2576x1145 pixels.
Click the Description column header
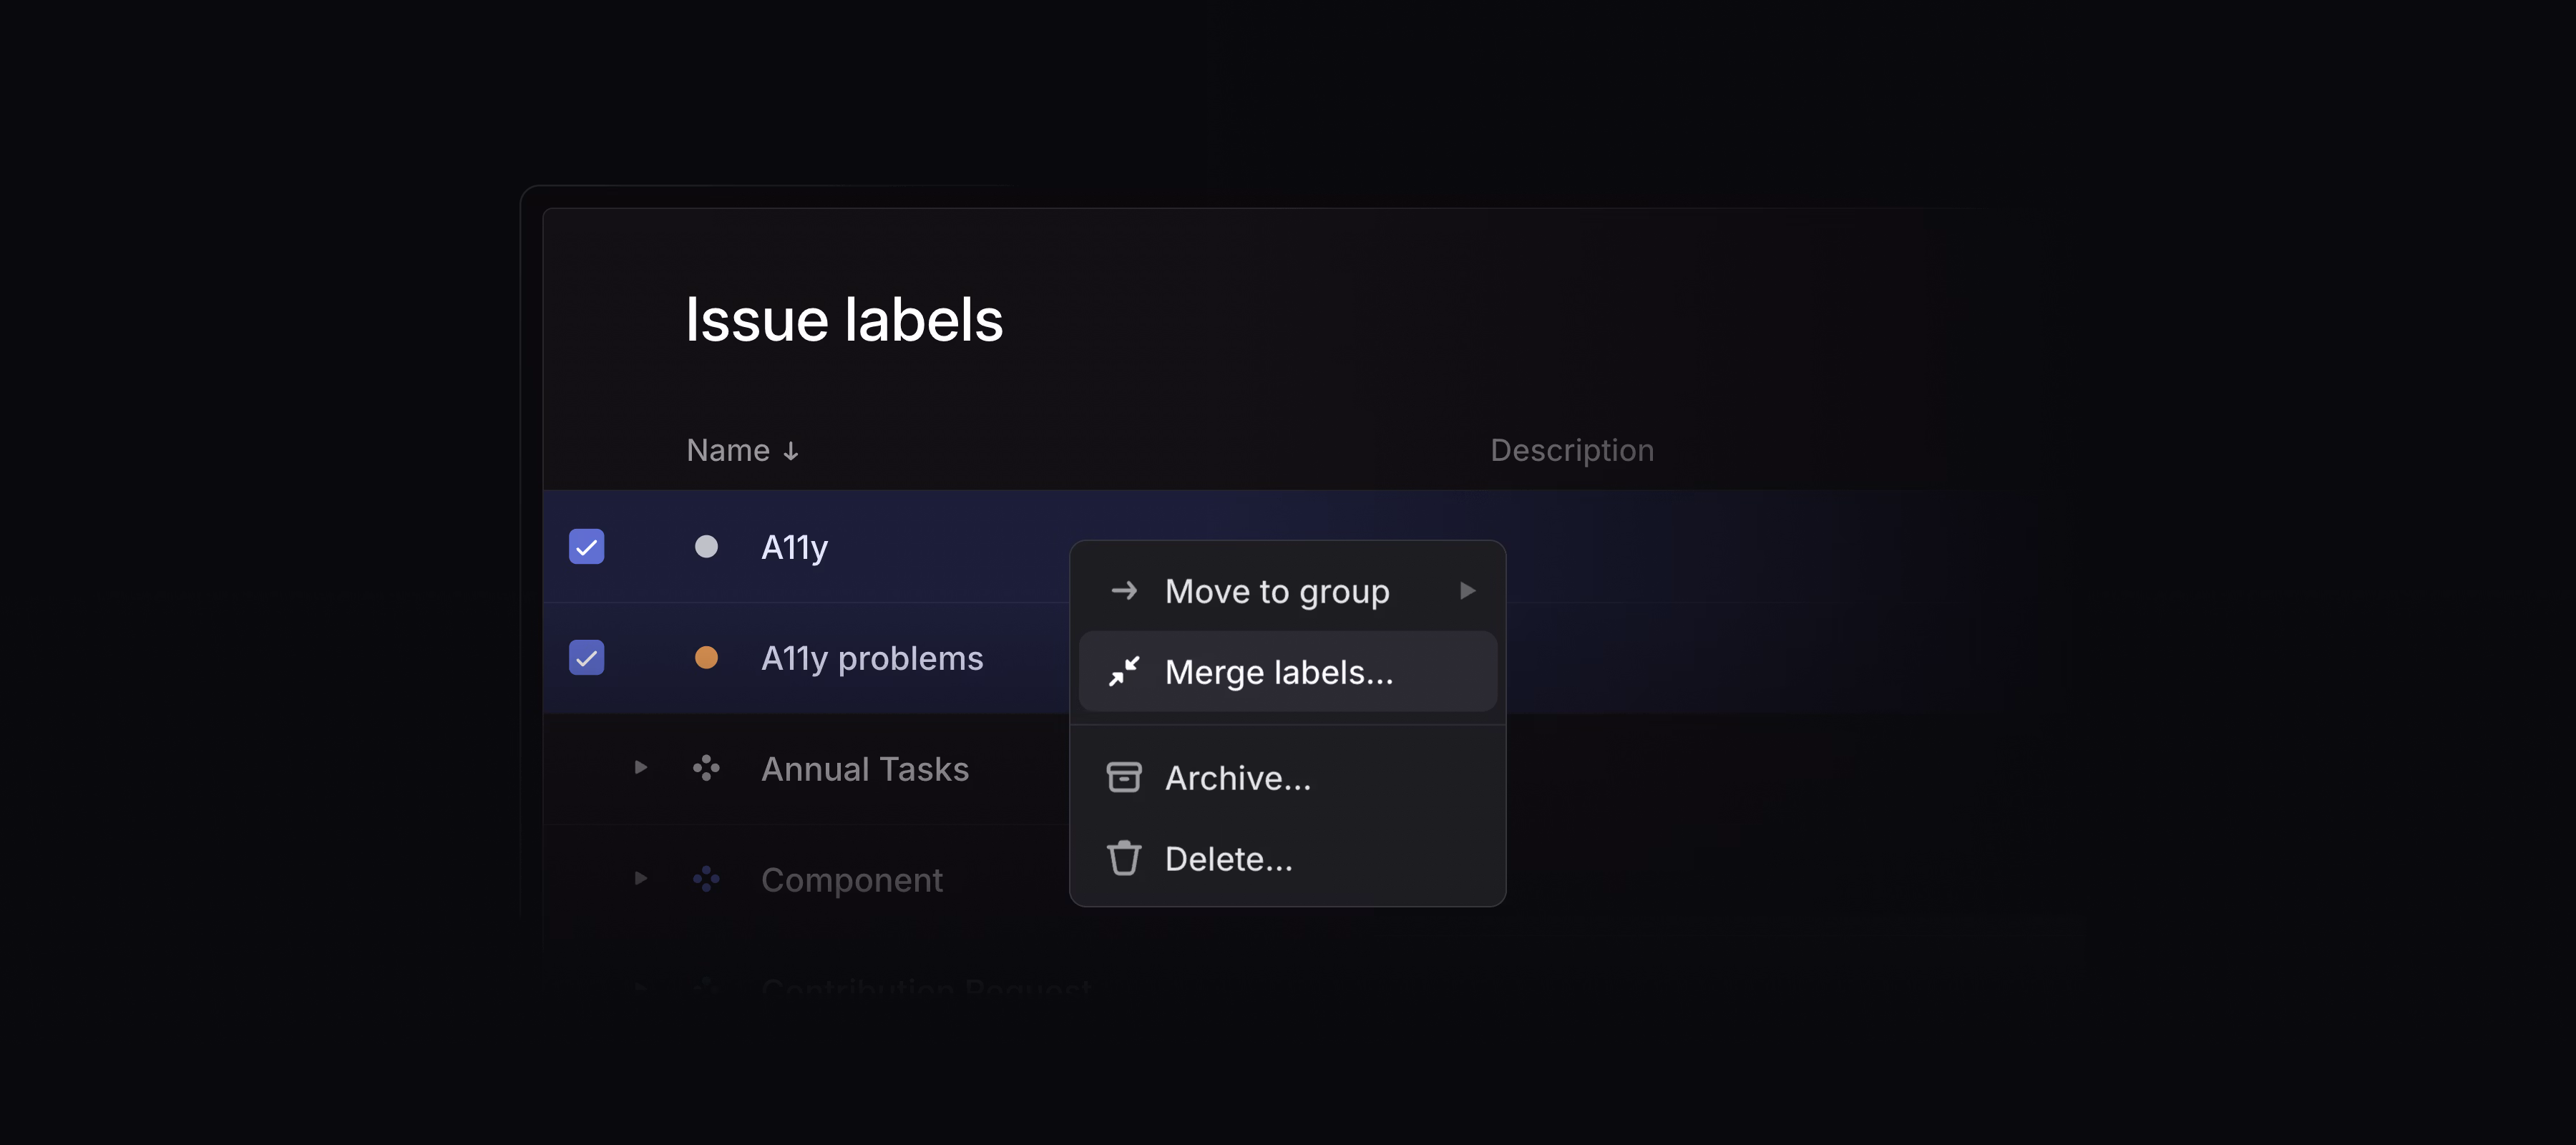1572,450
